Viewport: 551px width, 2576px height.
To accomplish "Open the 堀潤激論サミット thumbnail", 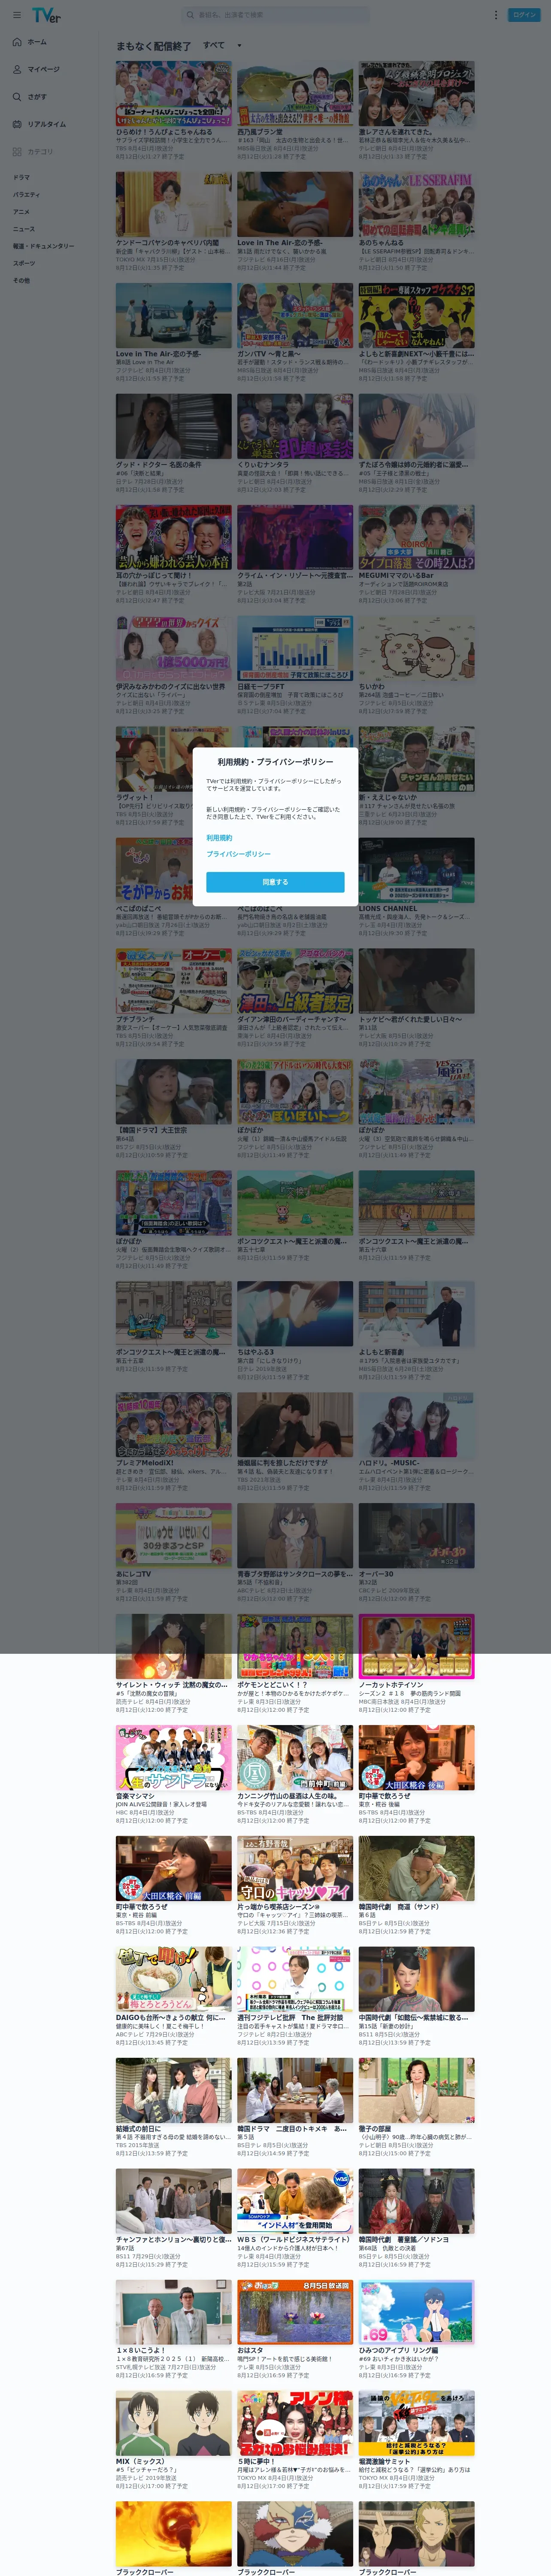I will 417,2424.
